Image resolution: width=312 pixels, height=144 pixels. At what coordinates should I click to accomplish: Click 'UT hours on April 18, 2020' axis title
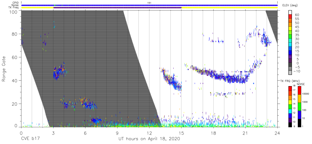coord(149,139)
